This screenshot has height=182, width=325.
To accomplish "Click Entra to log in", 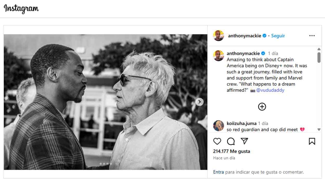I will (218, 172).
